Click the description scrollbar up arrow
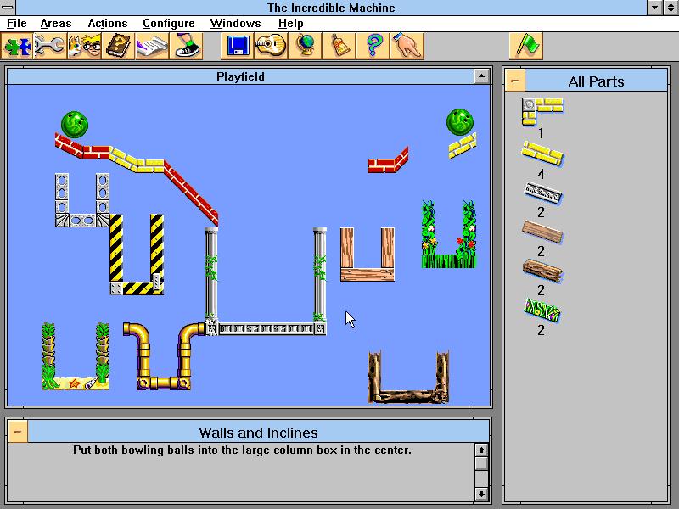The image size is (679, 509). tap(481, 450)
